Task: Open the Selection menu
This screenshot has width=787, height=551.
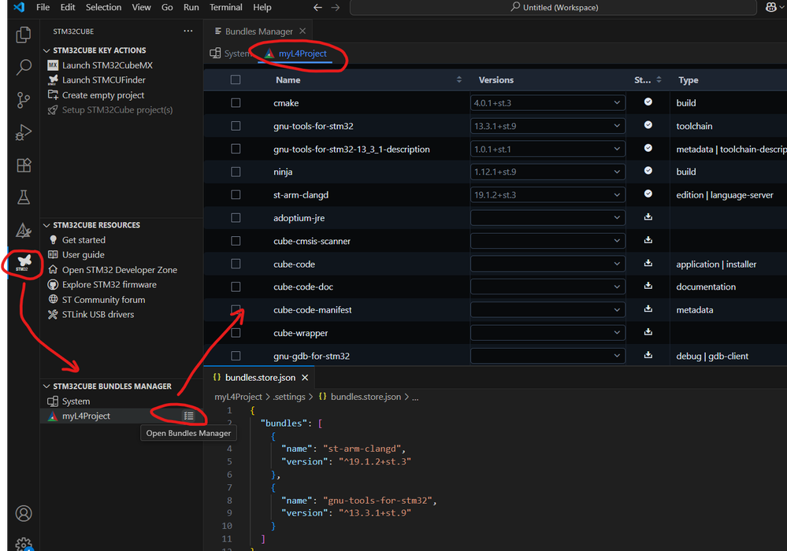Action: [103, 8]
